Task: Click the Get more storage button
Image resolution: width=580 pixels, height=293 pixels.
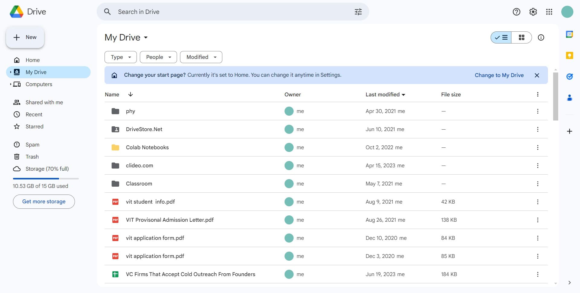Action: [44, 201]
